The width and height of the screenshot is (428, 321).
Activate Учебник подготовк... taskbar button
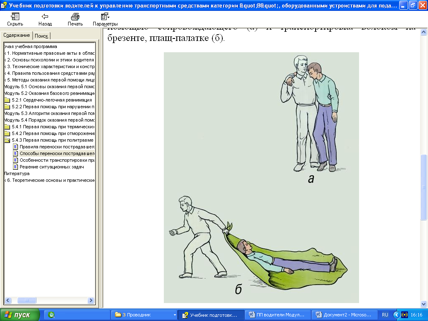(211, 315)
